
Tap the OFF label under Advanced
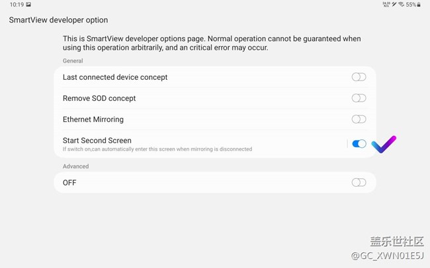point(69,182)
